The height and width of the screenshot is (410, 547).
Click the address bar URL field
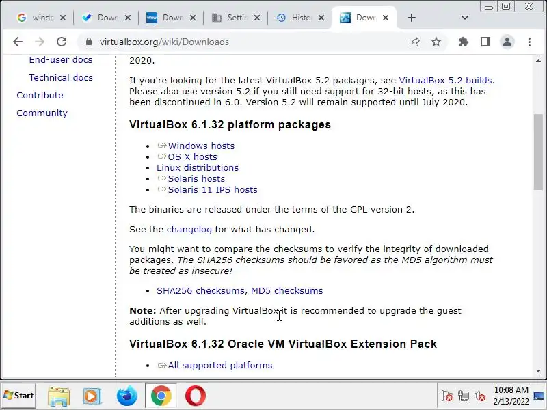pyautogui.click(x=244, y=42)
